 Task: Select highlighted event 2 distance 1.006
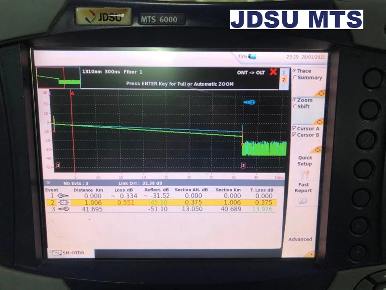93,203
